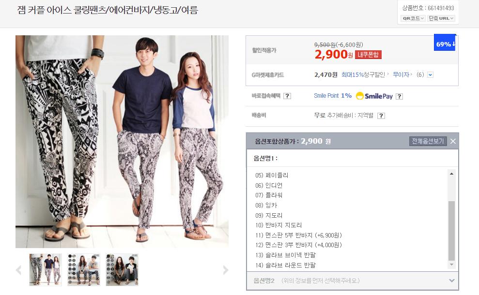Click the Smile Point 1% link
Viewport: 479px width, 295px height.
pos(333,96)
